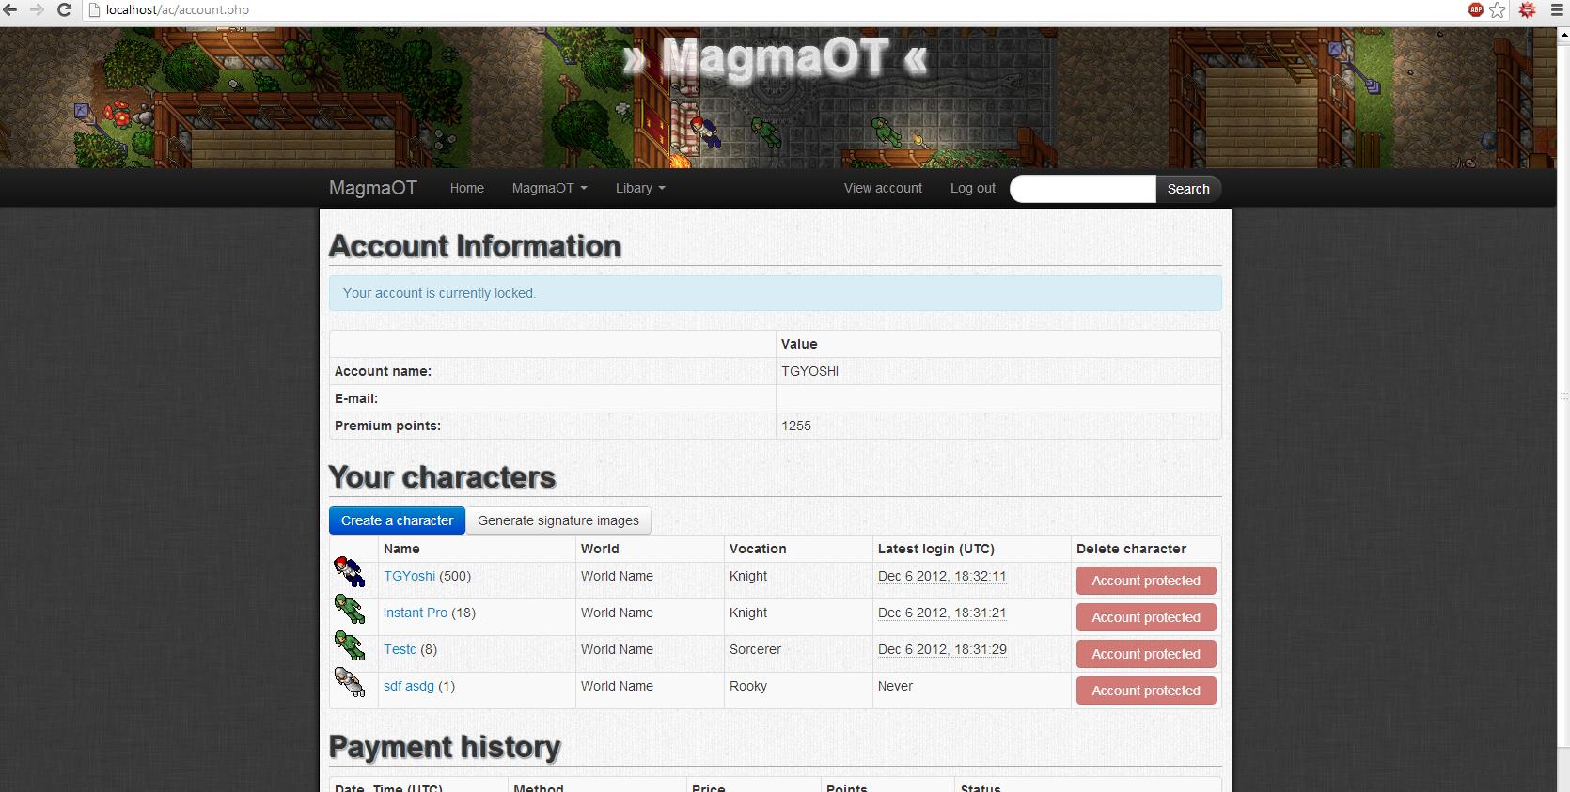Image resolution: width=1570 pixels, height=792 pixels.
Task: Click Account protected button for sdf asdg
Action: [x=1146, y=691]
